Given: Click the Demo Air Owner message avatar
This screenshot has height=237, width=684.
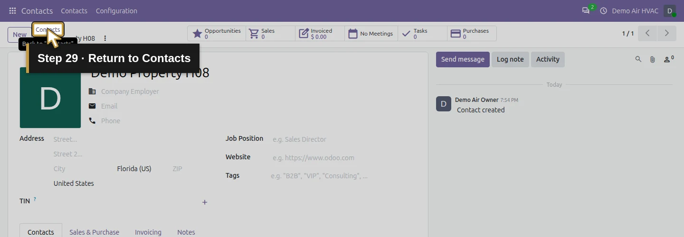Looking at the screenshot, I should click(x=444, y=104).
